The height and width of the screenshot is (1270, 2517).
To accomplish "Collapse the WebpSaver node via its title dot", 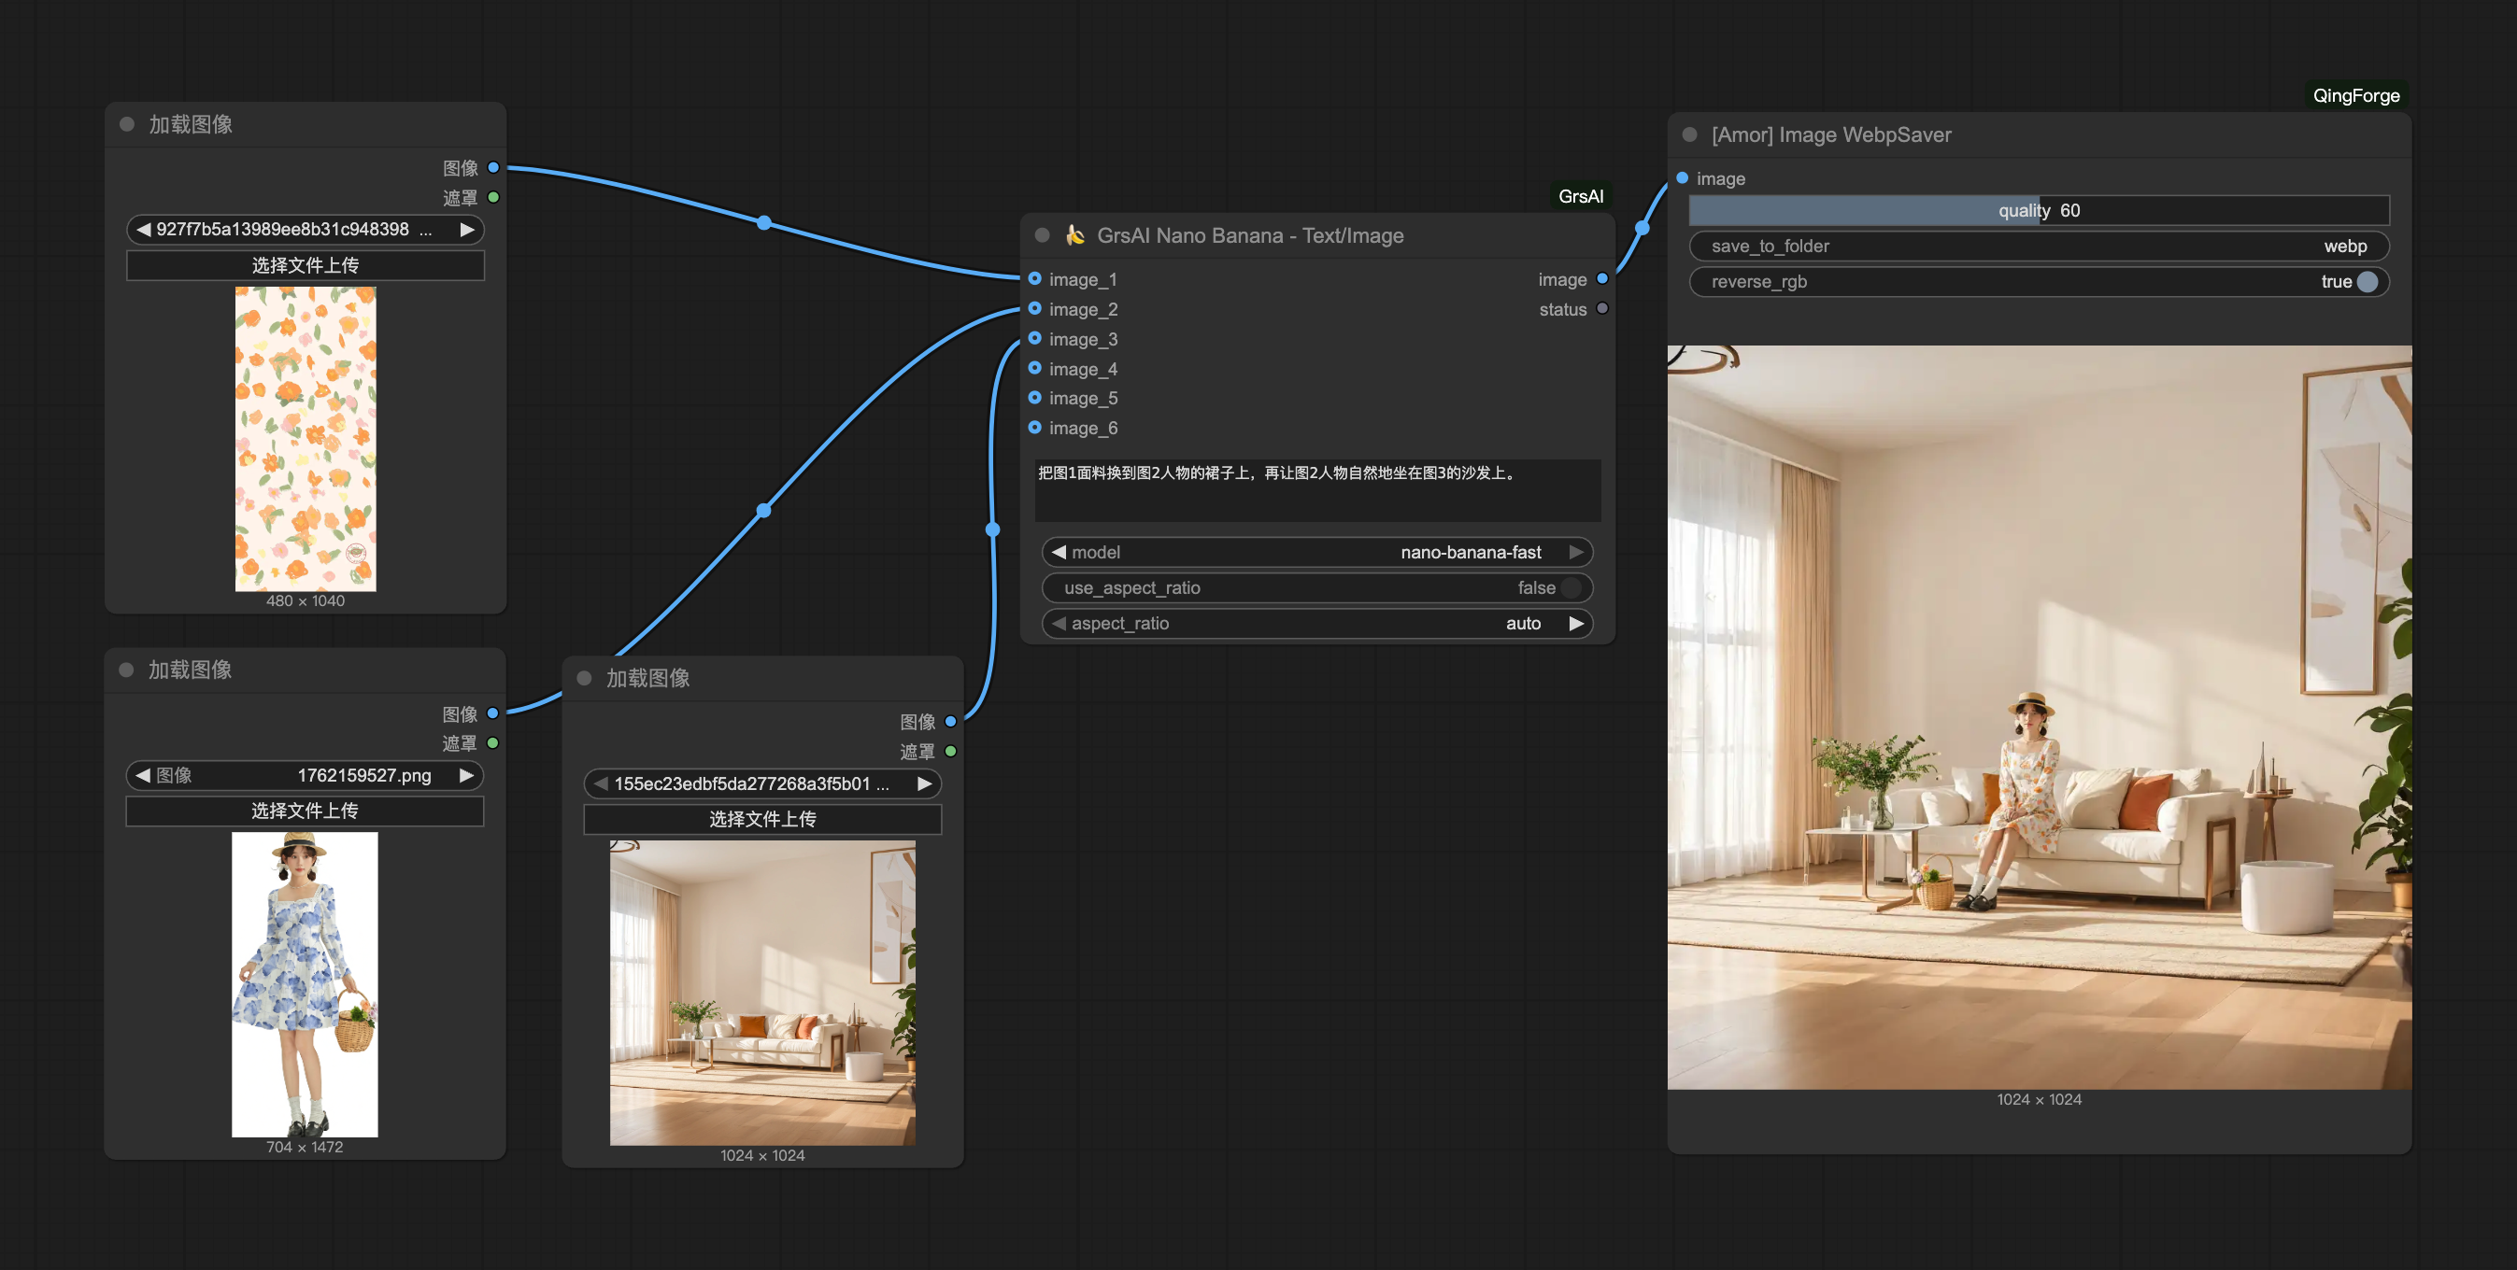I will [x=1689, y=134].
